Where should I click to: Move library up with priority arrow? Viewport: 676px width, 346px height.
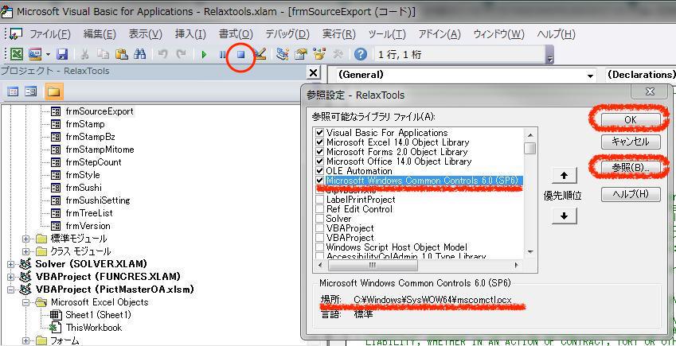pyautogui.click(x=565, y=175)
